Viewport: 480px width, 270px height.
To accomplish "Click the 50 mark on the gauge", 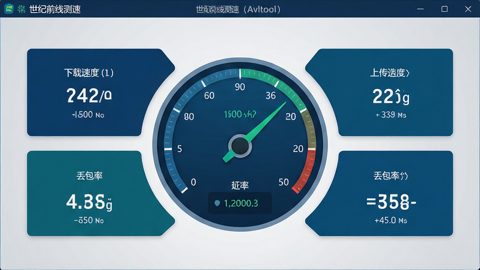I will tap(284, 182).
